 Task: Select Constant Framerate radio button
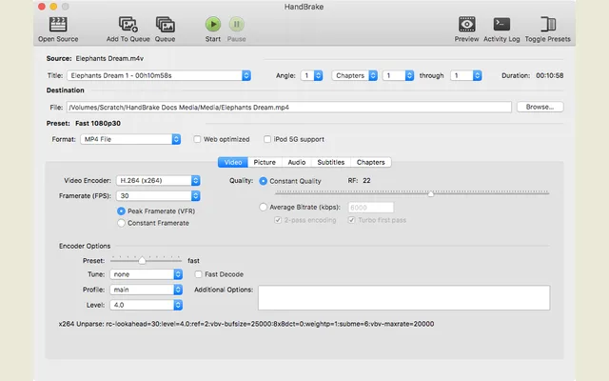(x=121, y=223)
